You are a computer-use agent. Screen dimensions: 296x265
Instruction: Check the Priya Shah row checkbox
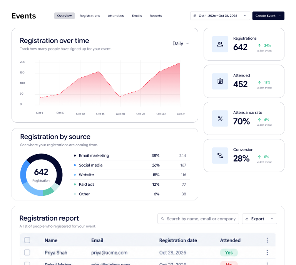pyautogui.click(x=27, y=252)
